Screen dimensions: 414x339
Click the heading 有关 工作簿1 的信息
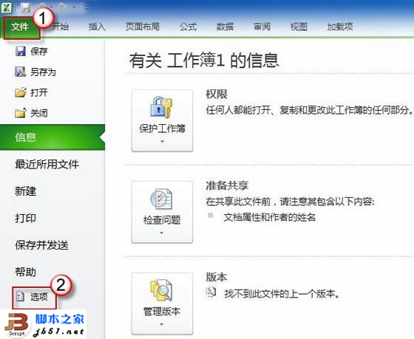coord(204,60)
